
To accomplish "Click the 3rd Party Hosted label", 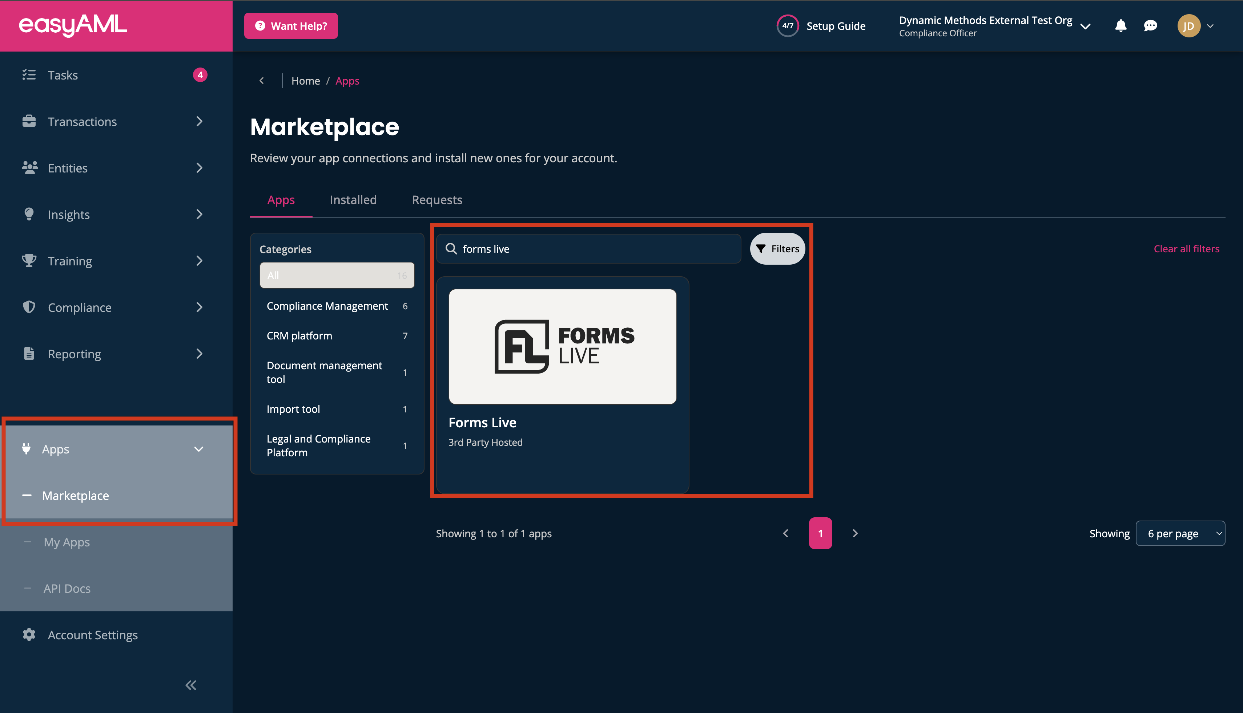I will tap(485, 442).
